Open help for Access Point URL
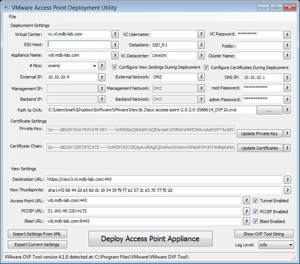Screen dimensions: 300x264 [247, 200]
